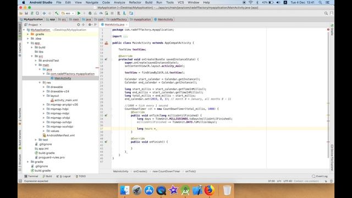Click the Open folder toolbar icon

click(x=21, y=13)
